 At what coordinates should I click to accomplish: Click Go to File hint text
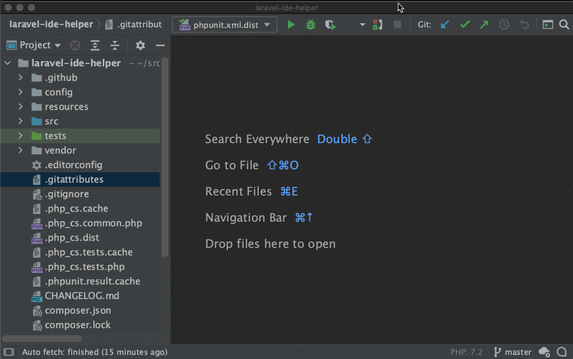pyautogui.click(x=231, y=165)
